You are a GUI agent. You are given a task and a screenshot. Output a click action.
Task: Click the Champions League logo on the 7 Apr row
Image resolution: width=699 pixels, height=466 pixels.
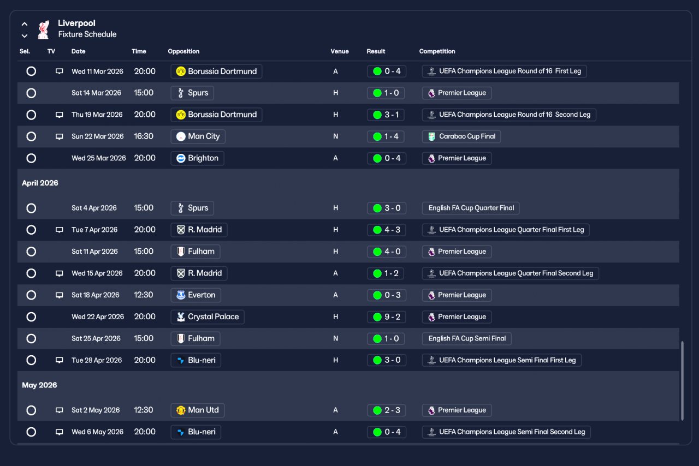click(x=431, y=230)
